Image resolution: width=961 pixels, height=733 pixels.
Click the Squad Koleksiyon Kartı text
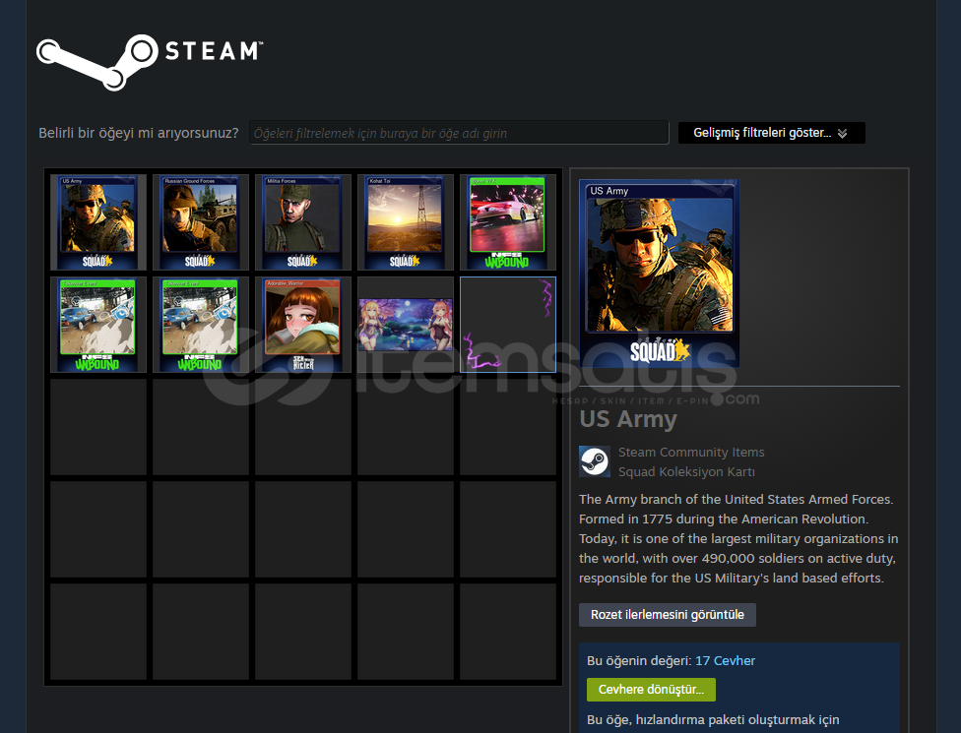click(x=686, y=471)
